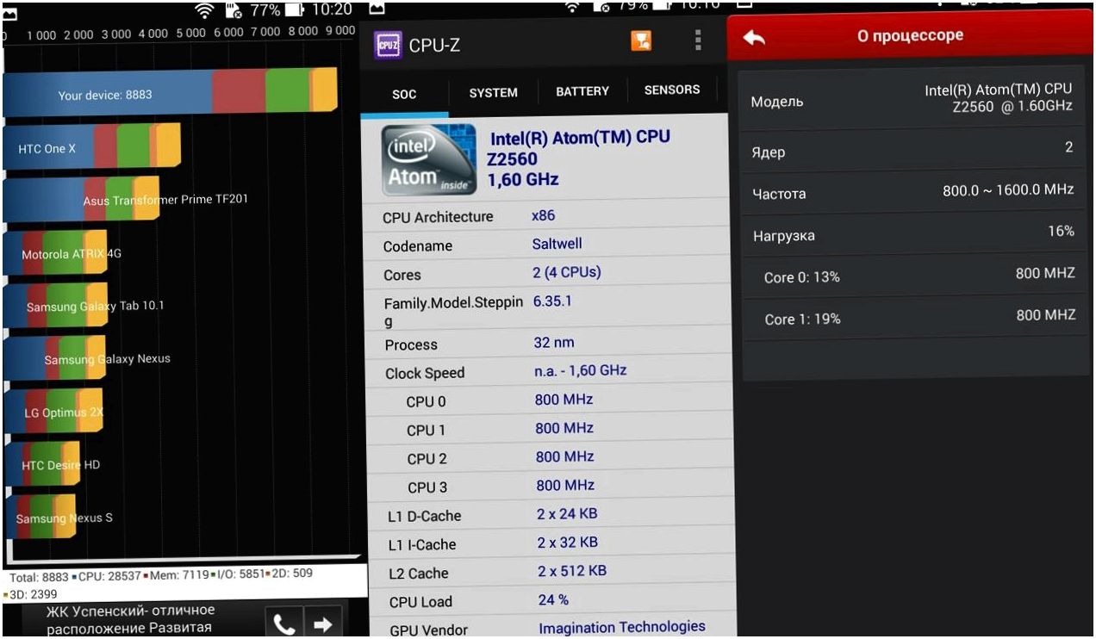The height and width of the screenshot is (639, 1096).
Task: Select the Your device: 8883 bar
Action: point(170,92)
